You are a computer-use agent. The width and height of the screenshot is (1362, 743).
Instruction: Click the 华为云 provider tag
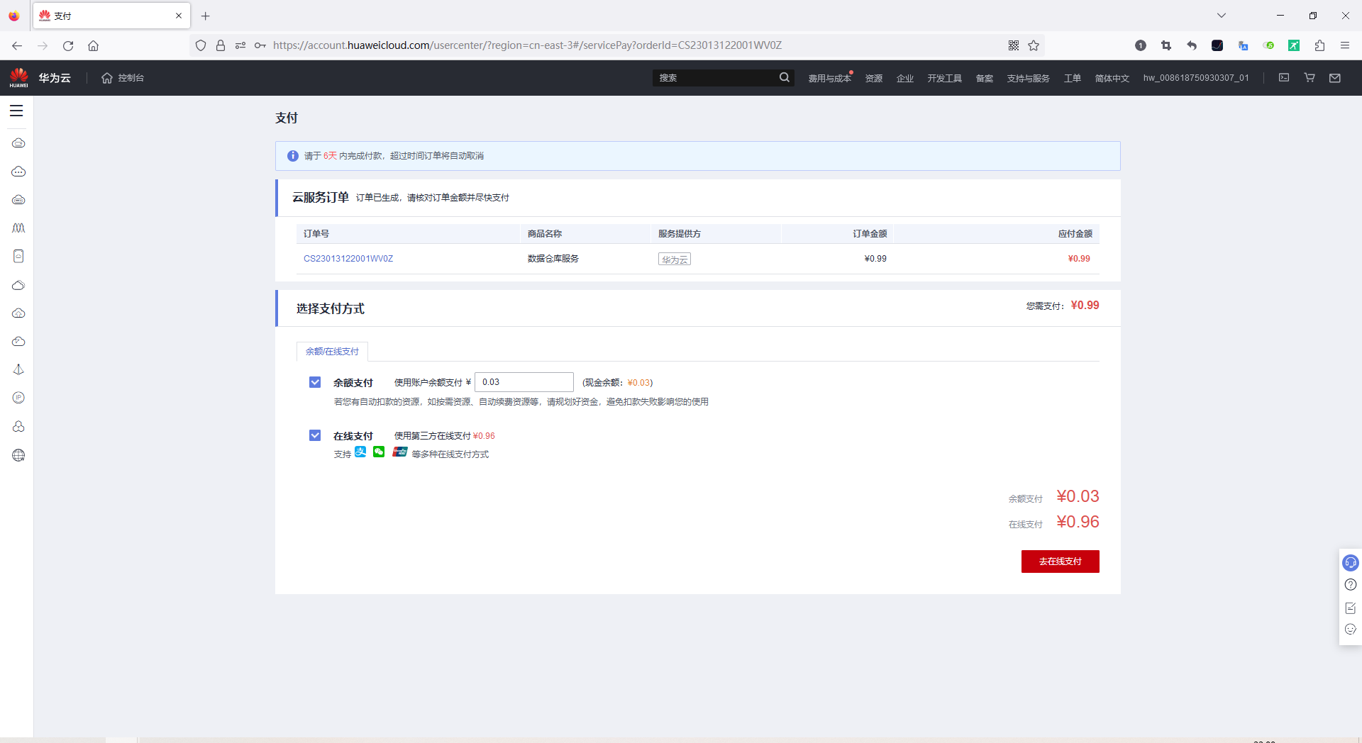tap(675, 259)
